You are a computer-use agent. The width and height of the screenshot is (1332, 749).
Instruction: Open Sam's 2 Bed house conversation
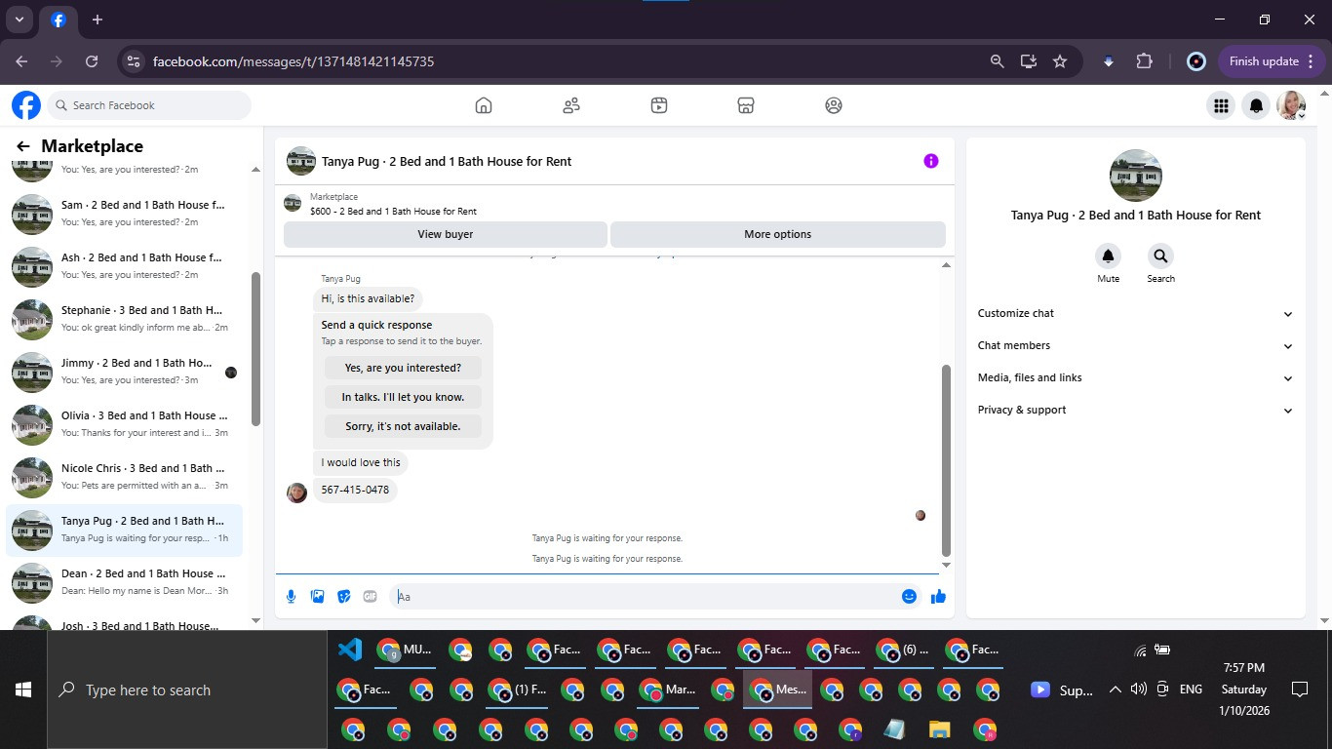tap(124, 214)
